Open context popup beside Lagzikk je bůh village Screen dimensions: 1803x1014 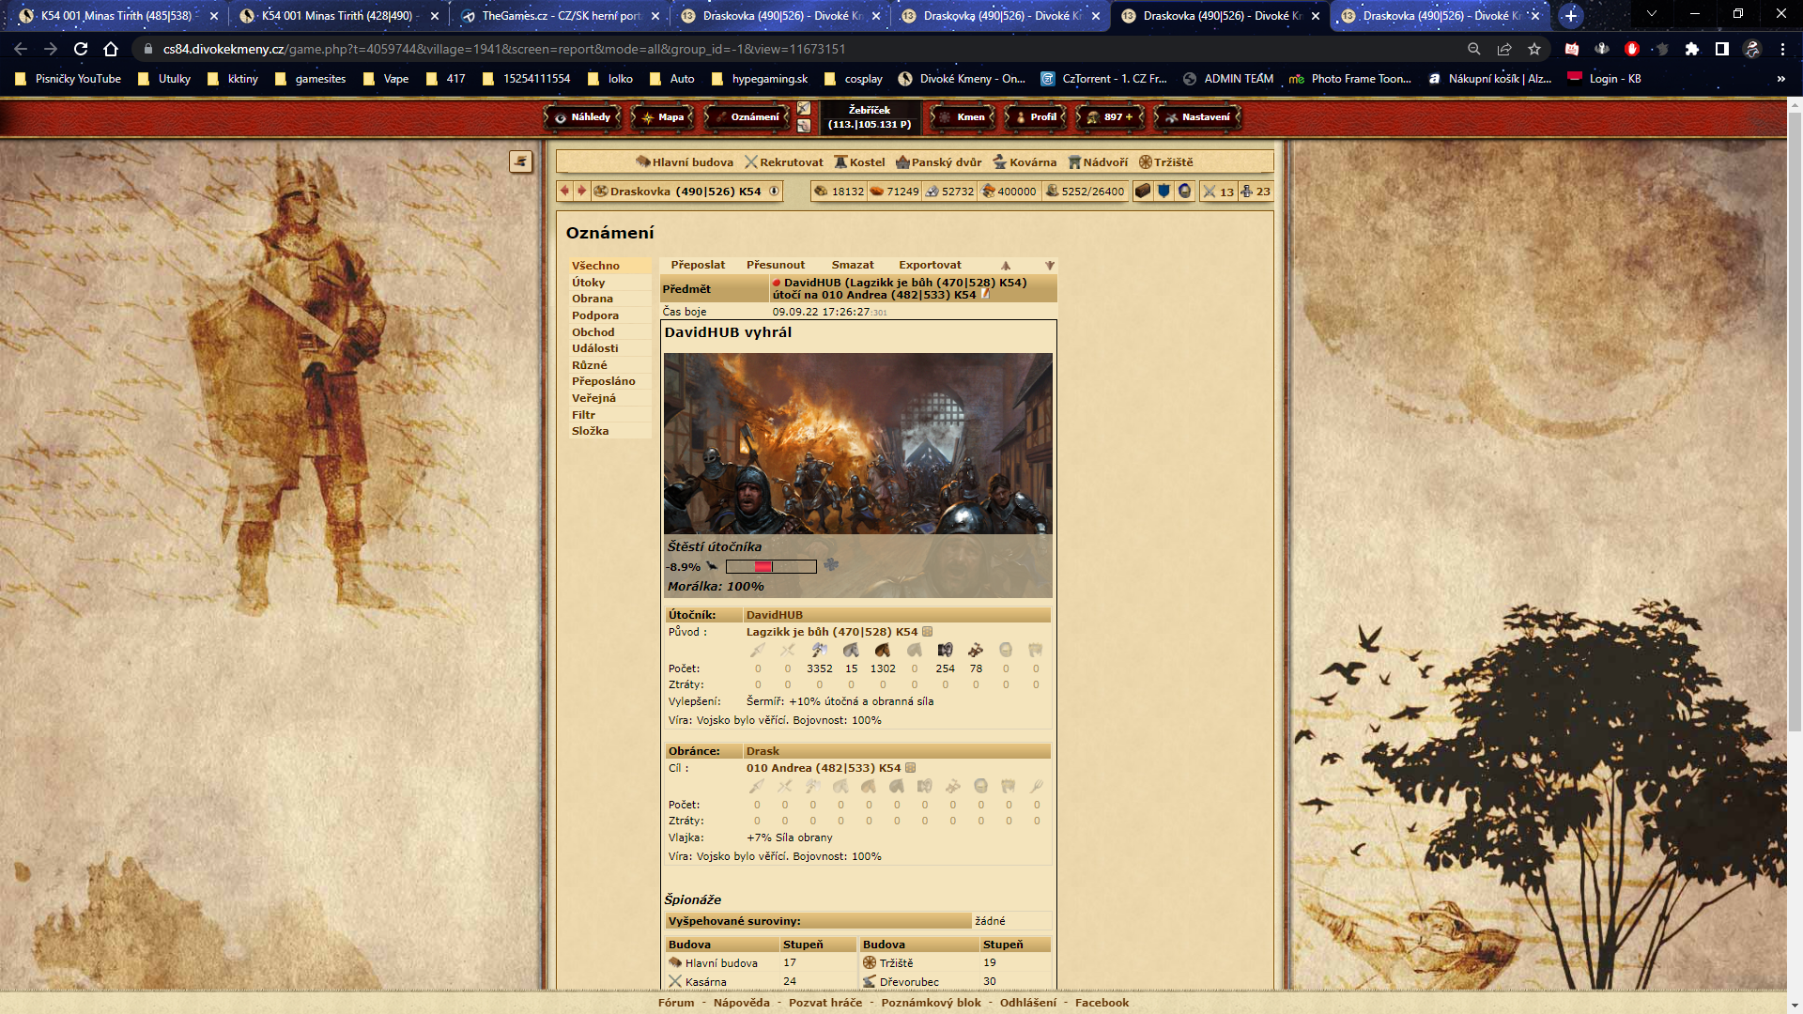click(927, 632)
